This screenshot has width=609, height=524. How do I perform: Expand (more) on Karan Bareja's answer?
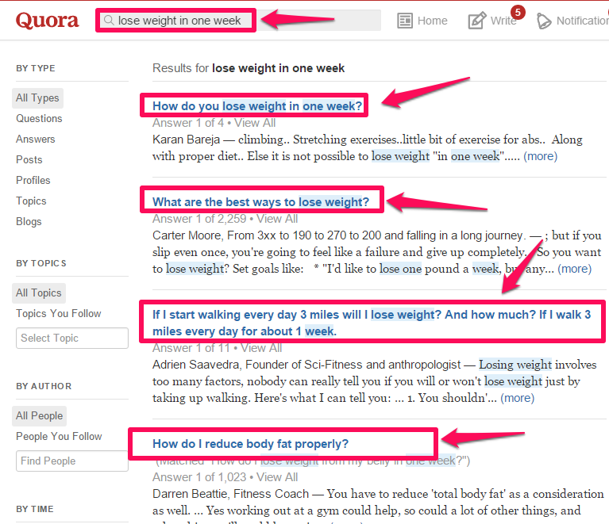[540, 156]
